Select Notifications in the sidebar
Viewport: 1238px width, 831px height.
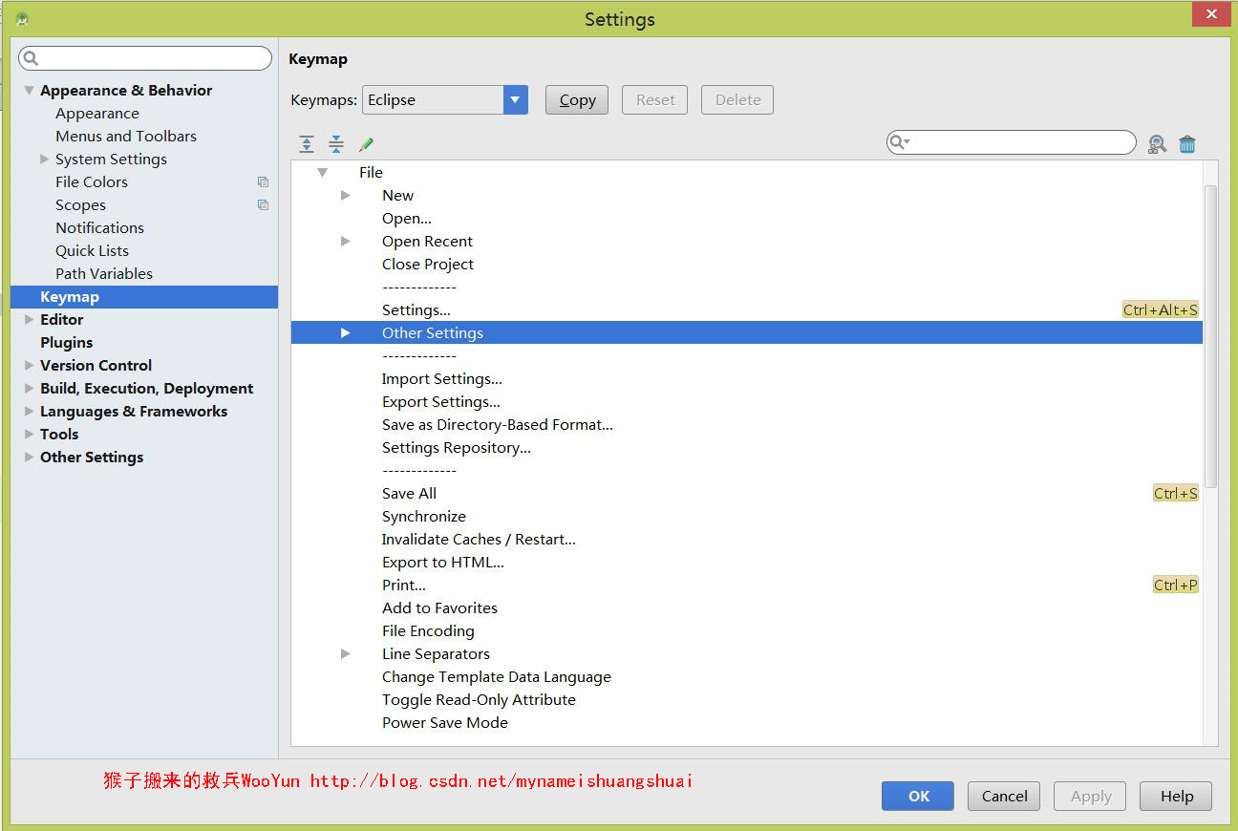(x=99, y=227)
